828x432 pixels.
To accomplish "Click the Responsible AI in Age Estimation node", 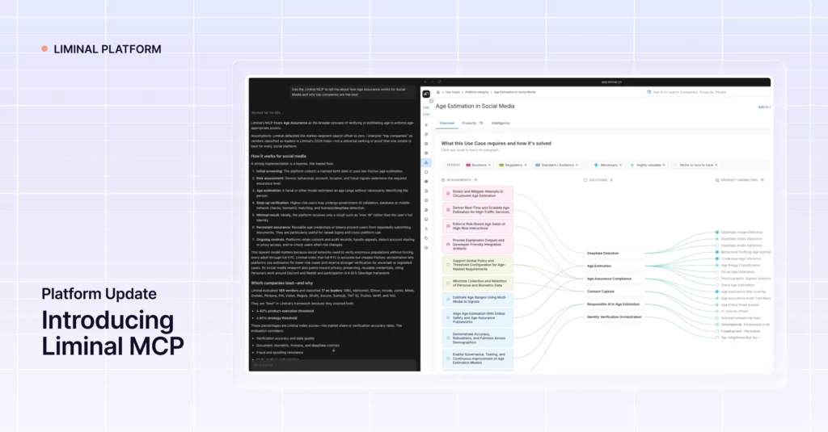I will [613, 304].
